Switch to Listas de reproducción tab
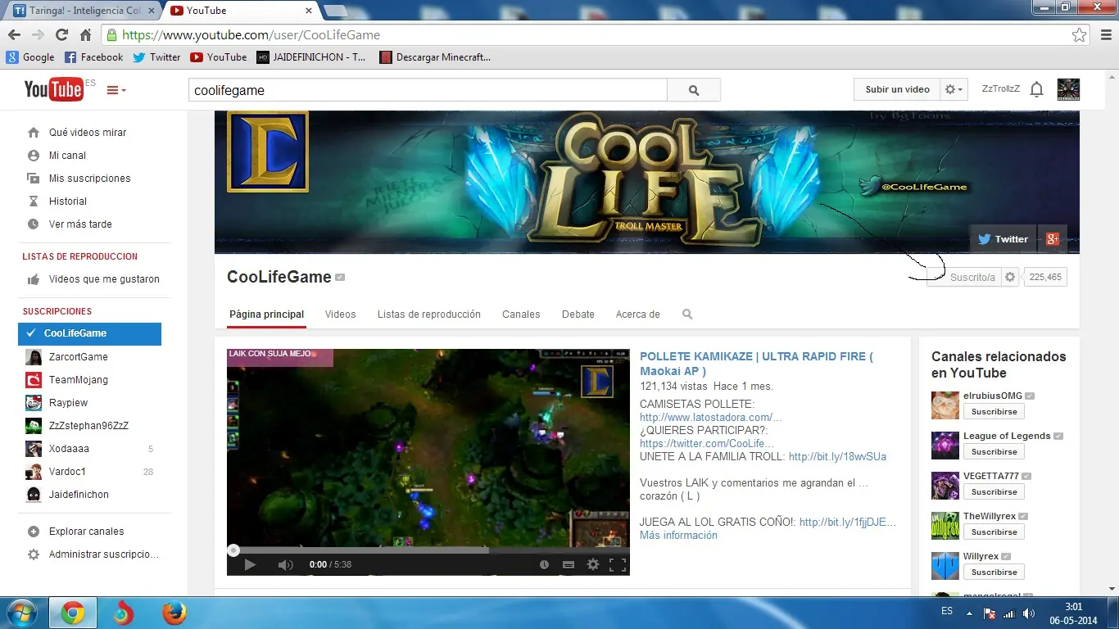Screen dimensions: 1119x629 (429, 314)
